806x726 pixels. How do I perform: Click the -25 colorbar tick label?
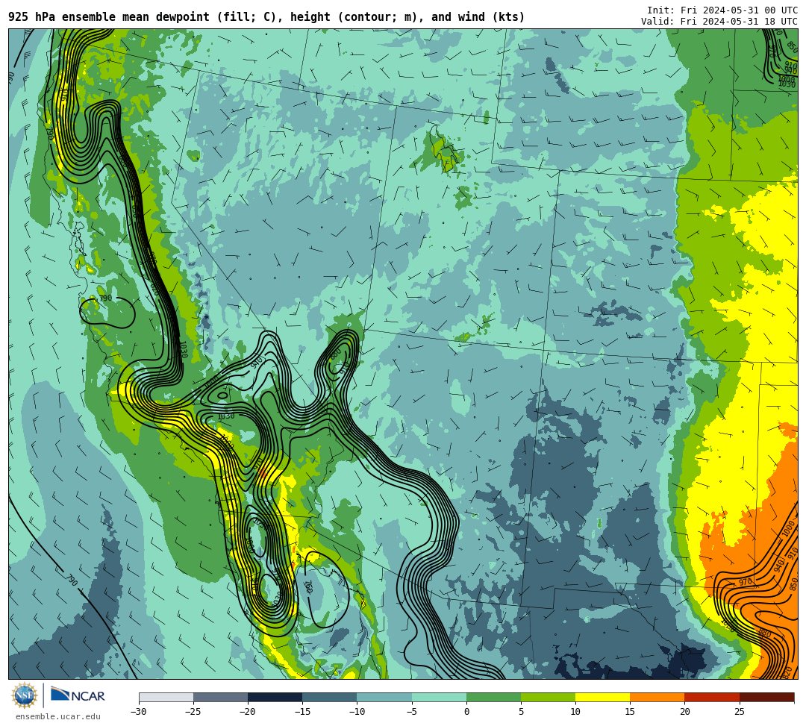tap(193, 712)
